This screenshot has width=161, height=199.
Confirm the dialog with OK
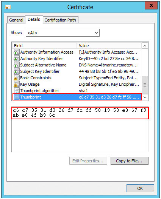140,188
